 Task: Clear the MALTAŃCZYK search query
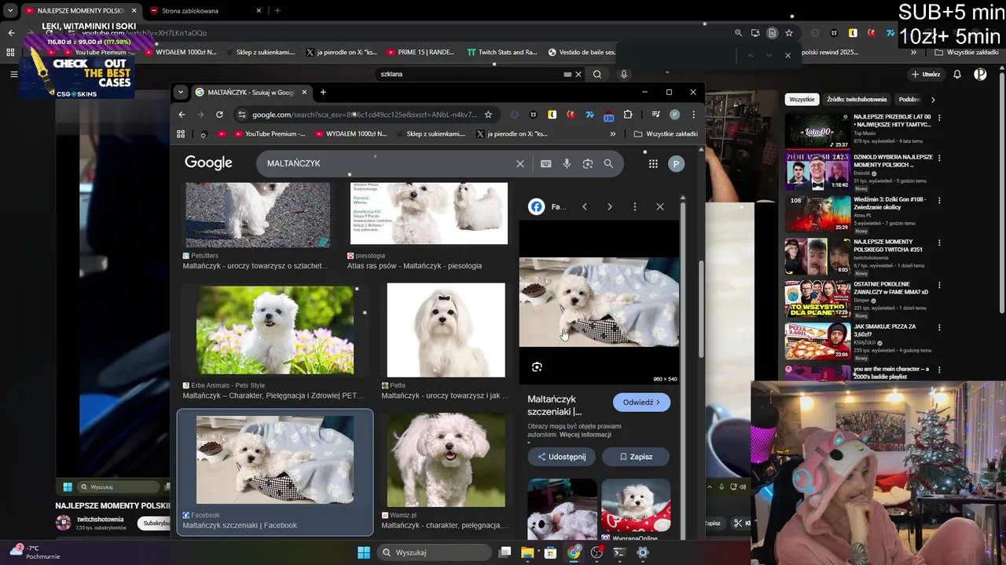click(520, 163)
